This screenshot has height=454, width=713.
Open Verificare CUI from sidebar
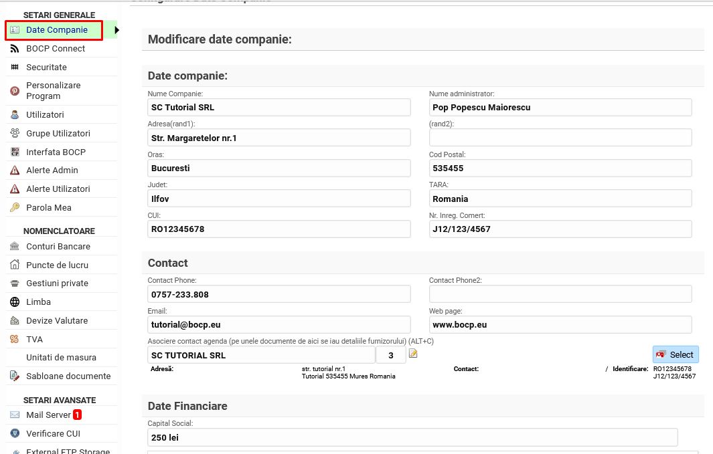point(53,434)
